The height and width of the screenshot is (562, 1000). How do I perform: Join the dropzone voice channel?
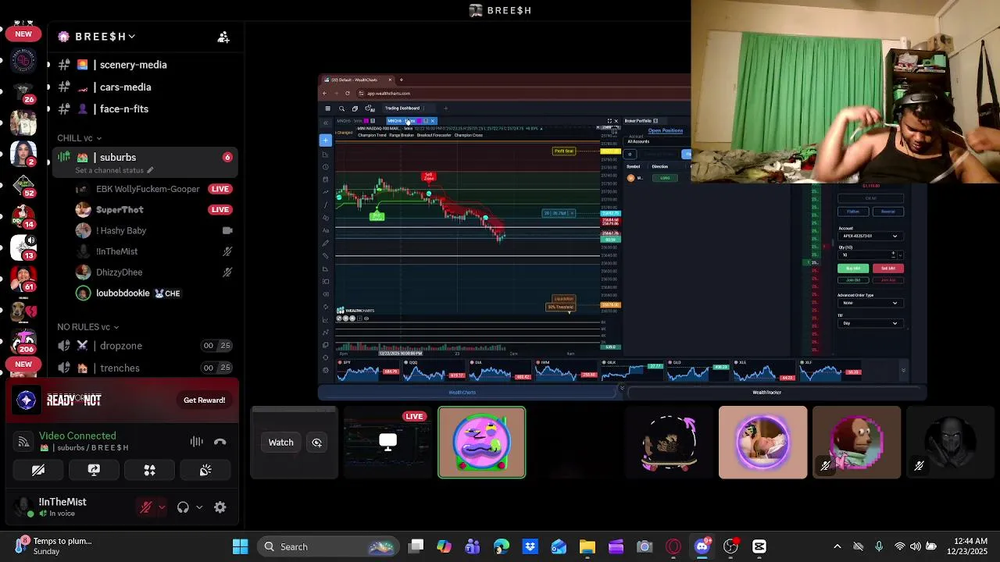coord(145,346)
